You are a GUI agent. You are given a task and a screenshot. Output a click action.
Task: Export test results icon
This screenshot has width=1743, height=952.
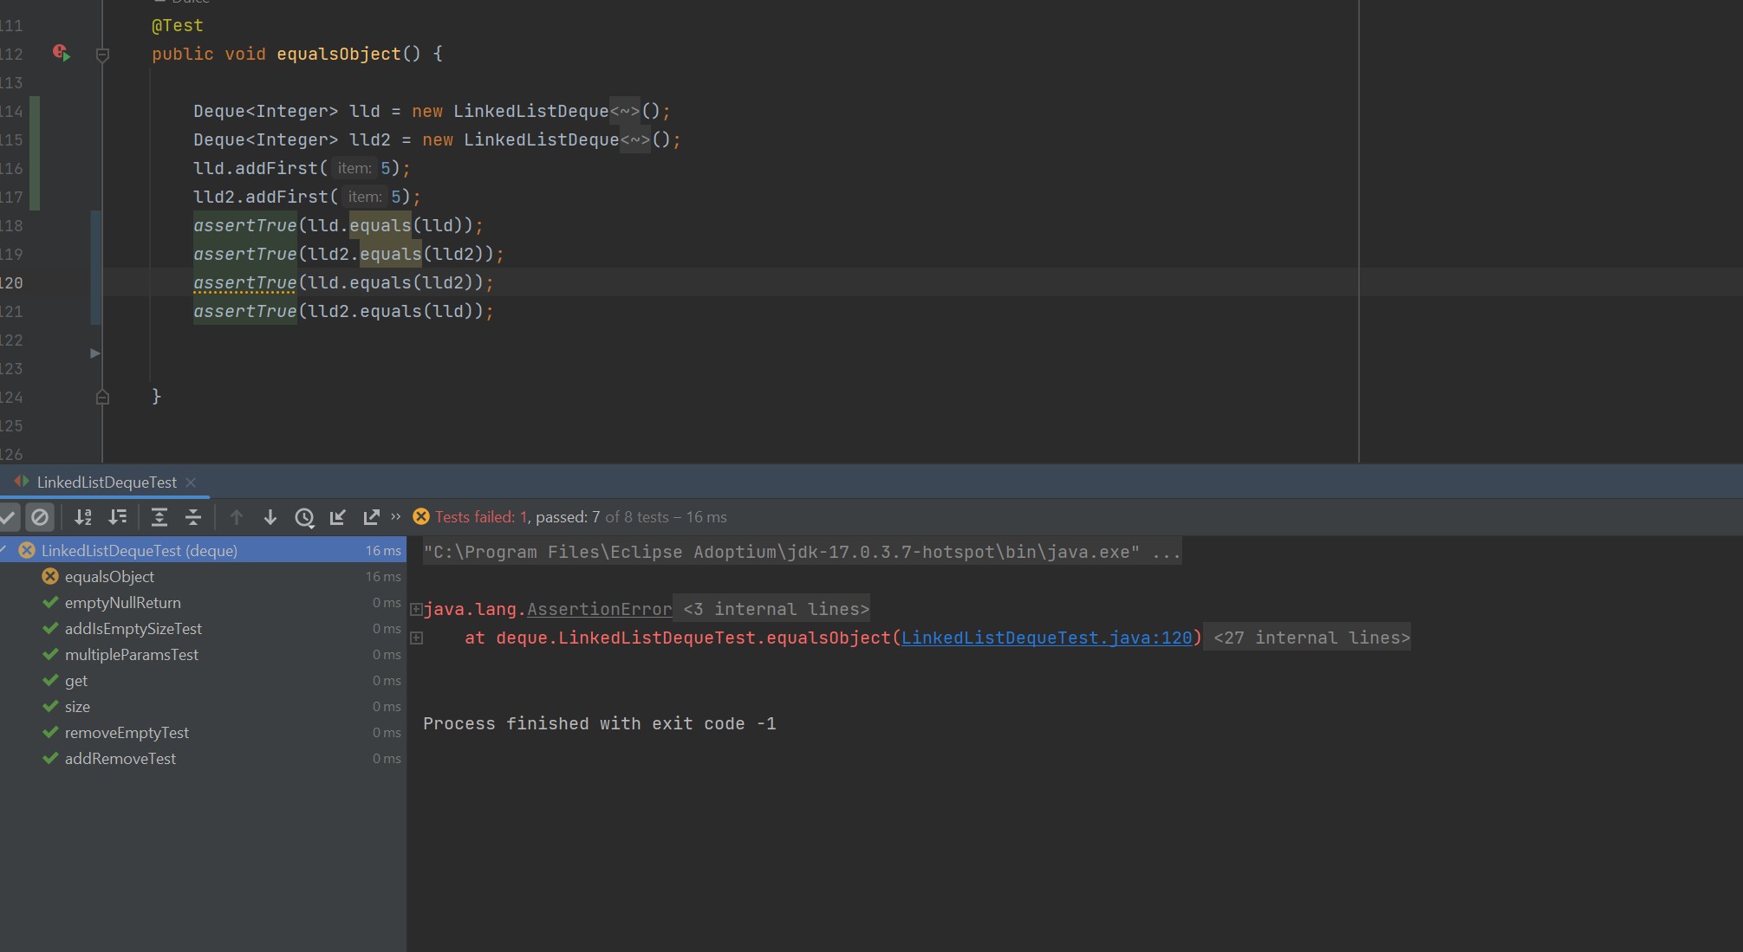pyautogui.click(x=371, y=517)
